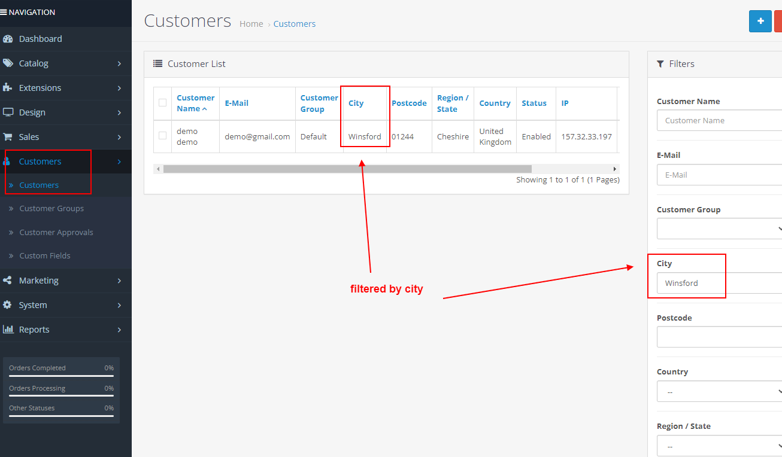Image resolution: width=782 pixels, height=457 pixels.
Task: Click the Filters funnel icon
Action: [660, 63]
